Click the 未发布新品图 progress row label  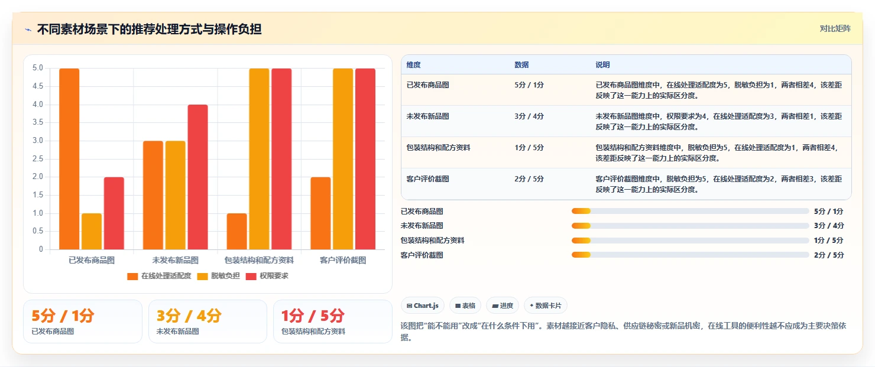coord(422,226)
